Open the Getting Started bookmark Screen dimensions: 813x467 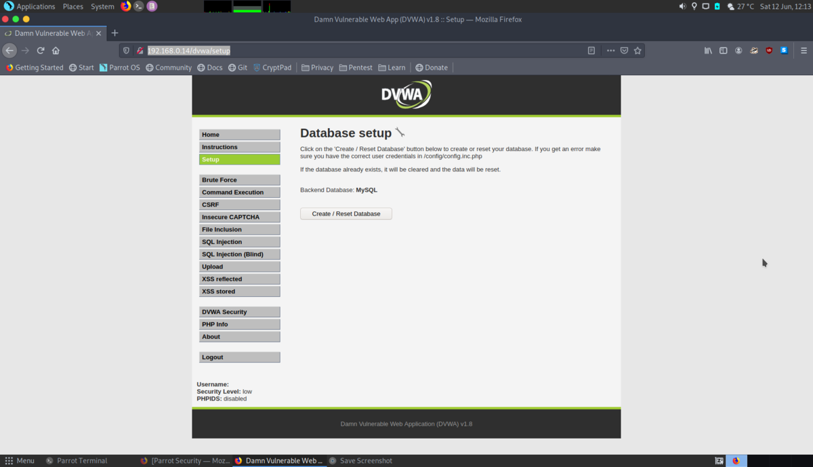coord(35,68)
